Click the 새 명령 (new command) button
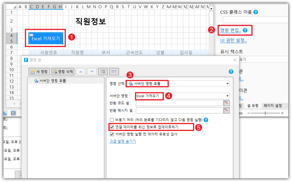292x182 pixels. point(40,72)
